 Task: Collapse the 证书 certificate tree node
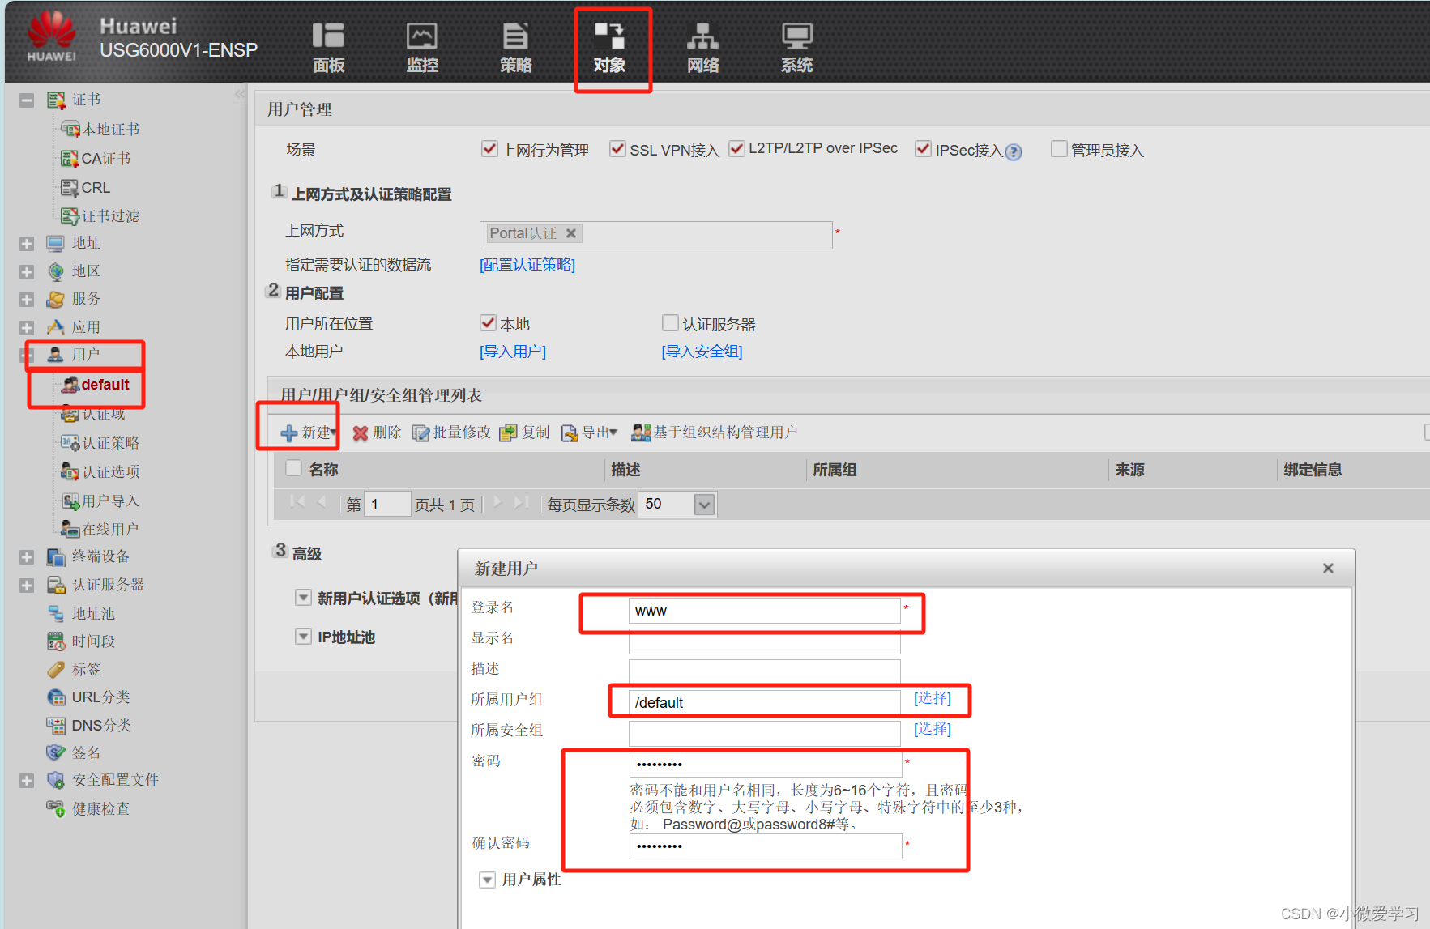pos(27,100)
